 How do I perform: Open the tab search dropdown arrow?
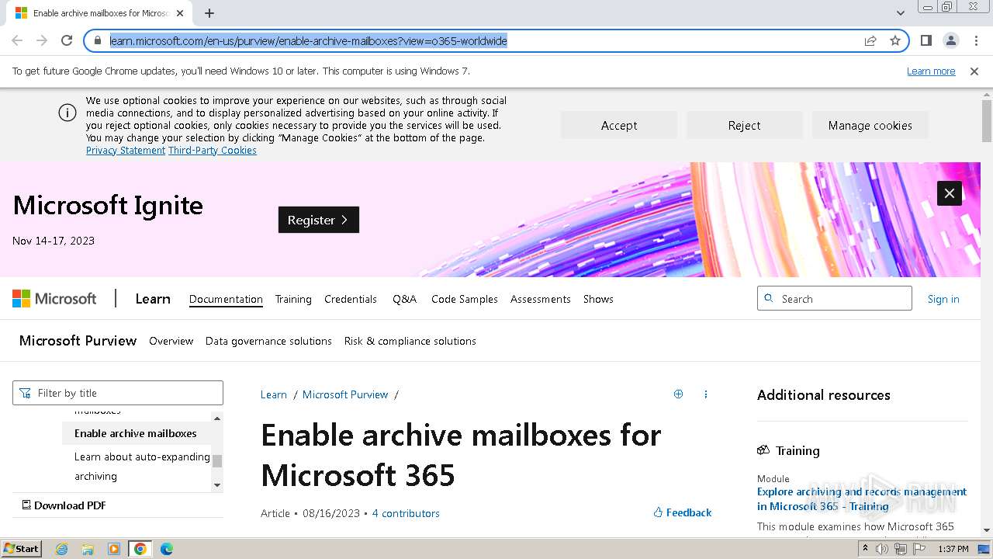click(900, 13)
